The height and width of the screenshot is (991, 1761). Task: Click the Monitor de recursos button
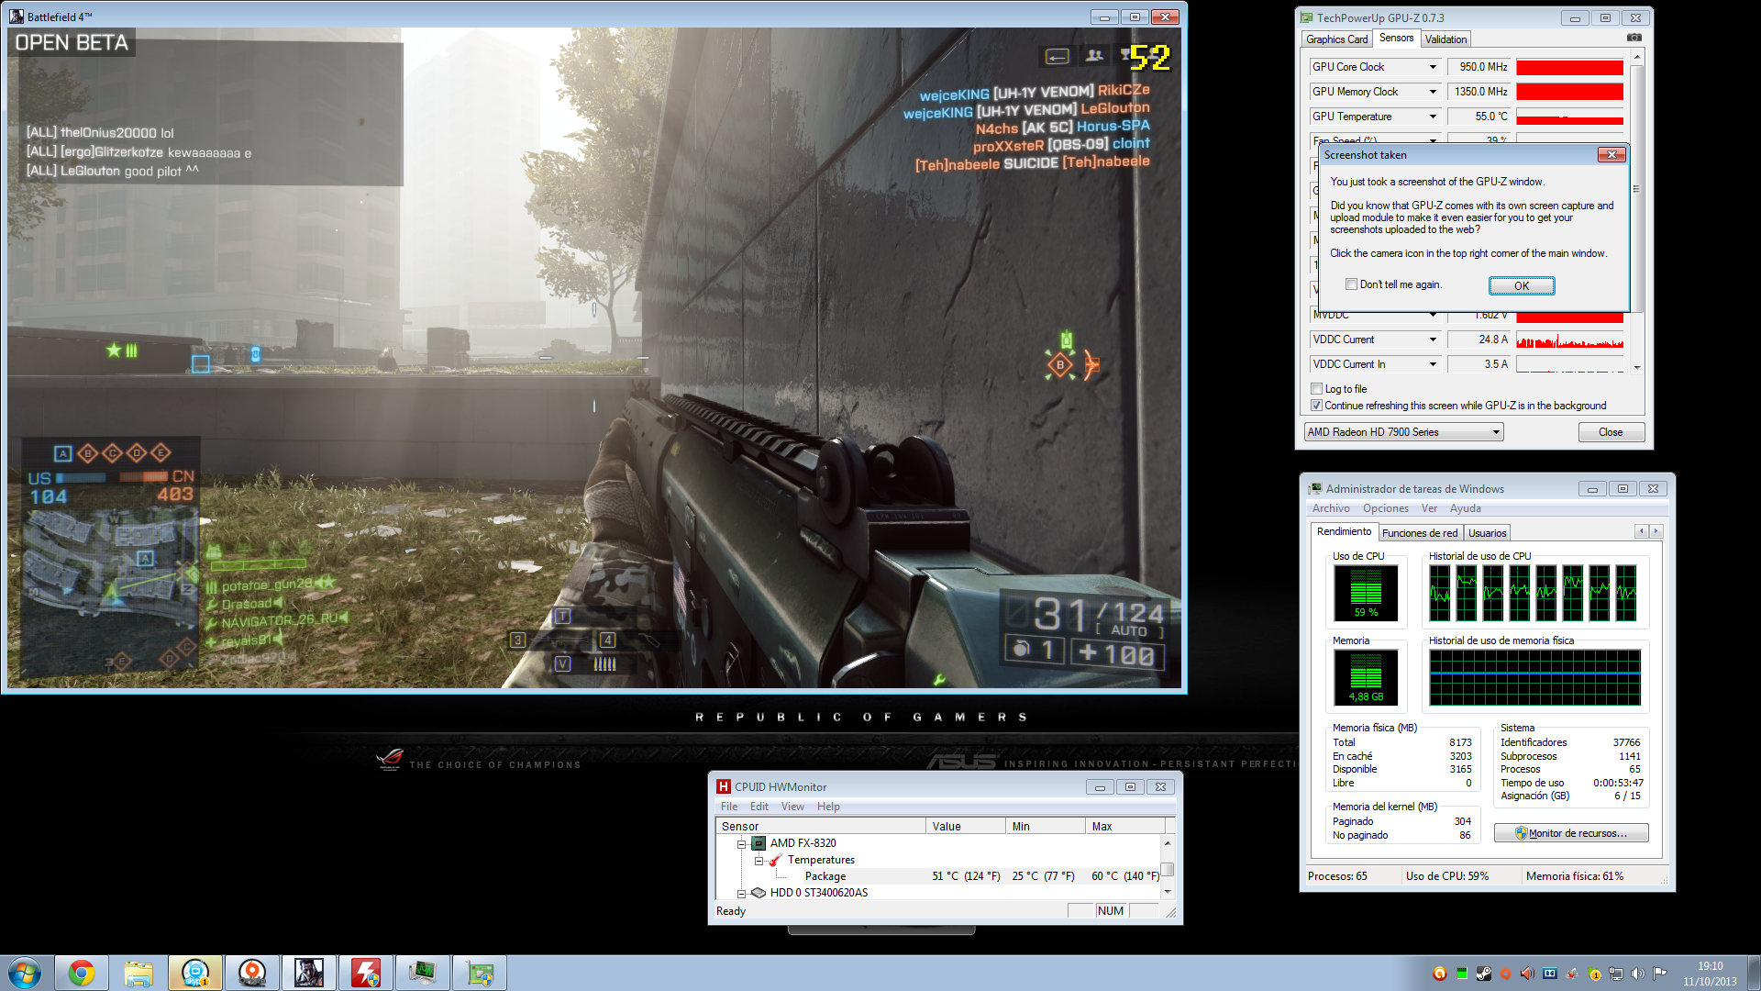coord(1571,833)
